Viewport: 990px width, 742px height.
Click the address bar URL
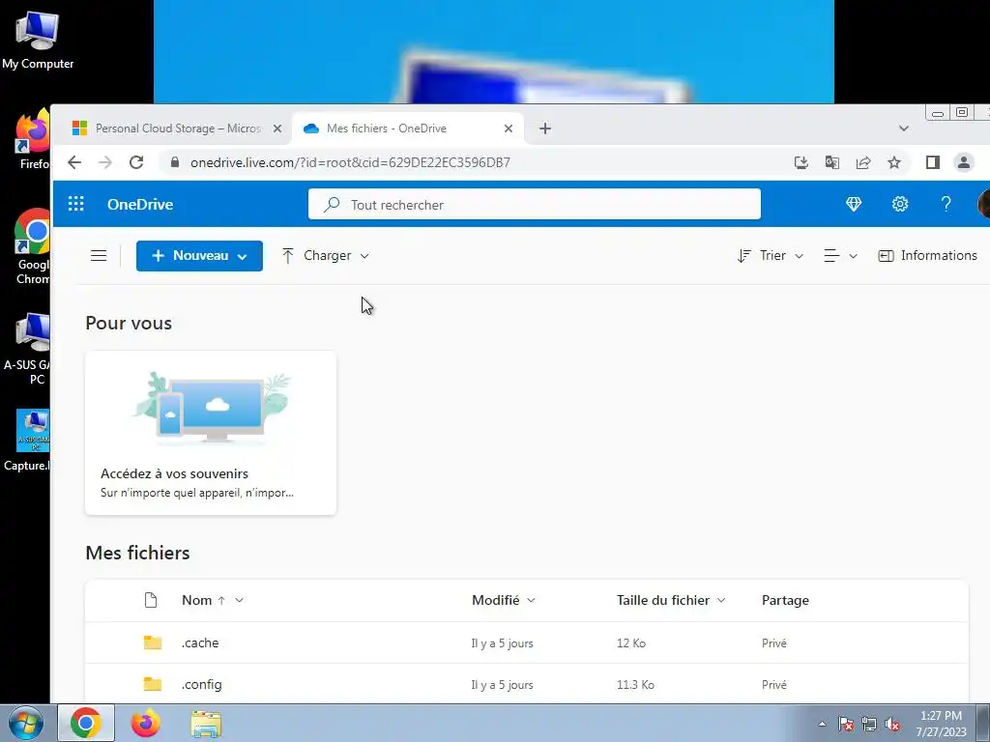[x=350, y=162]
